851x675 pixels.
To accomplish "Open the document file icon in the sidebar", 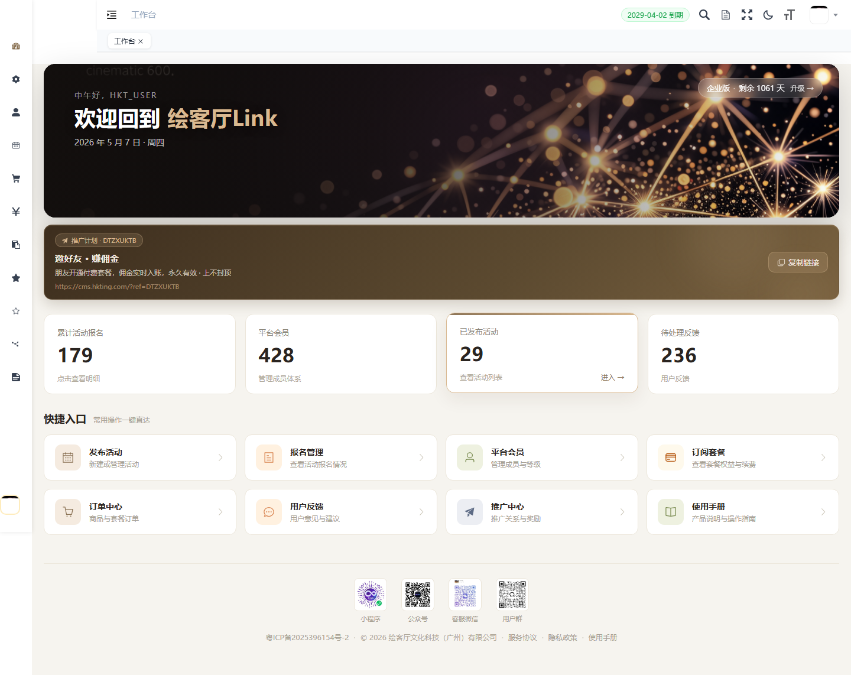I will pyautogui.click(x=16, y=377).
